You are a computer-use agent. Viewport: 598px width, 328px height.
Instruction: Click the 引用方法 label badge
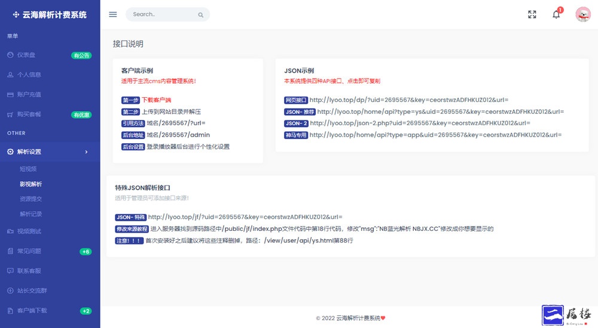pyautogui.click(x=133, y=123)
